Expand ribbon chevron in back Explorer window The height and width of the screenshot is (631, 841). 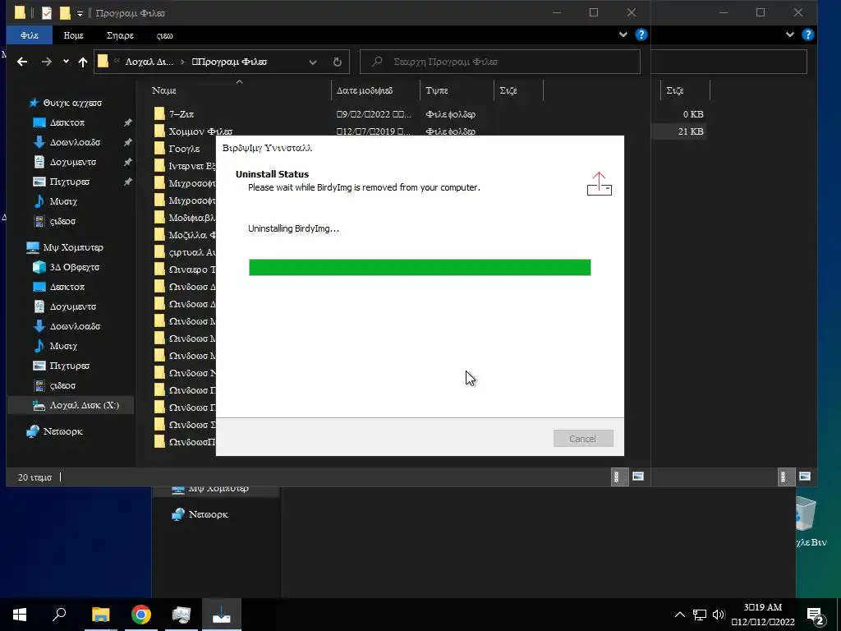789,35
